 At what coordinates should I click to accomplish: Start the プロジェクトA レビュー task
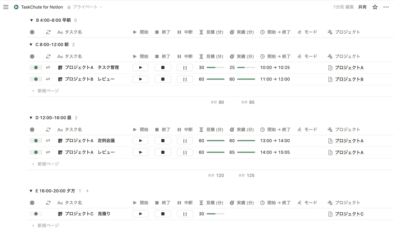coord(141,152)
